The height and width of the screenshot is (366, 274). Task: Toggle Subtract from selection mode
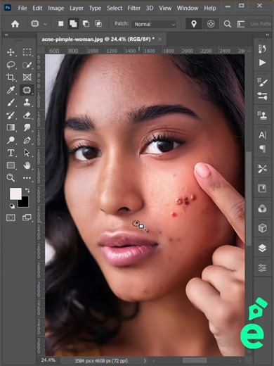(86, 24)
